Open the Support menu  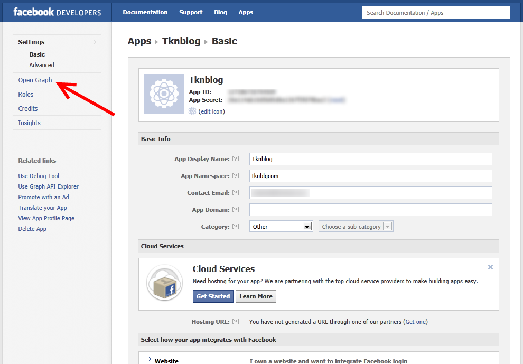[191, 12]
